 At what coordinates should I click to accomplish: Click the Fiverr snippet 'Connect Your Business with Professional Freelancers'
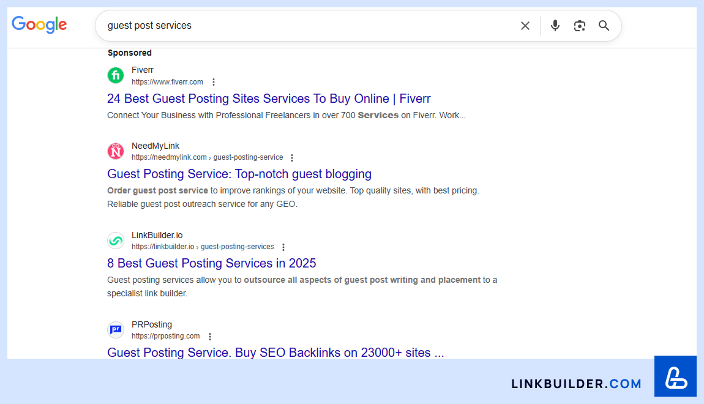pyautogui.click(x=286, y=115)
